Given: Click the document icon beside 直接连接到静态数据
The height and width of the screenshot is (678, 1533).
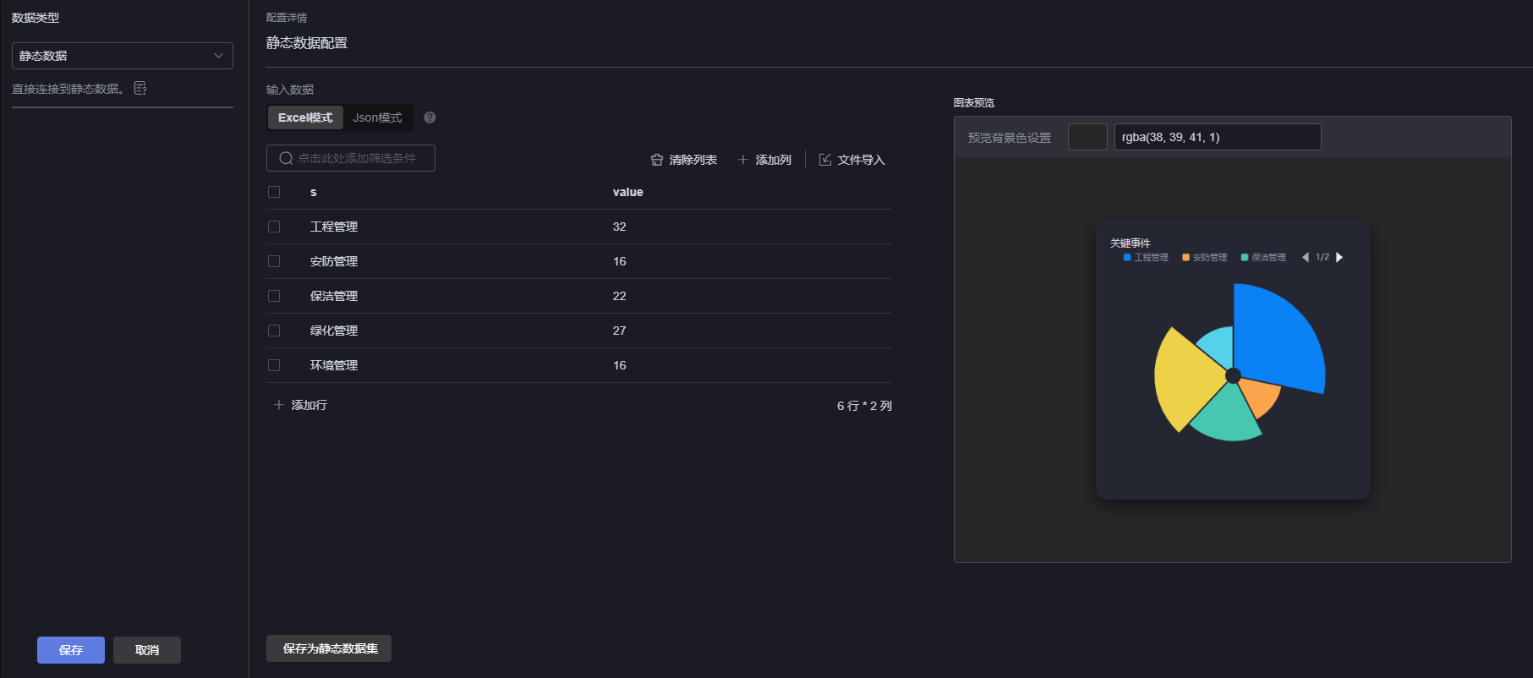Looking at the screenshot, I should pos(140,88).
